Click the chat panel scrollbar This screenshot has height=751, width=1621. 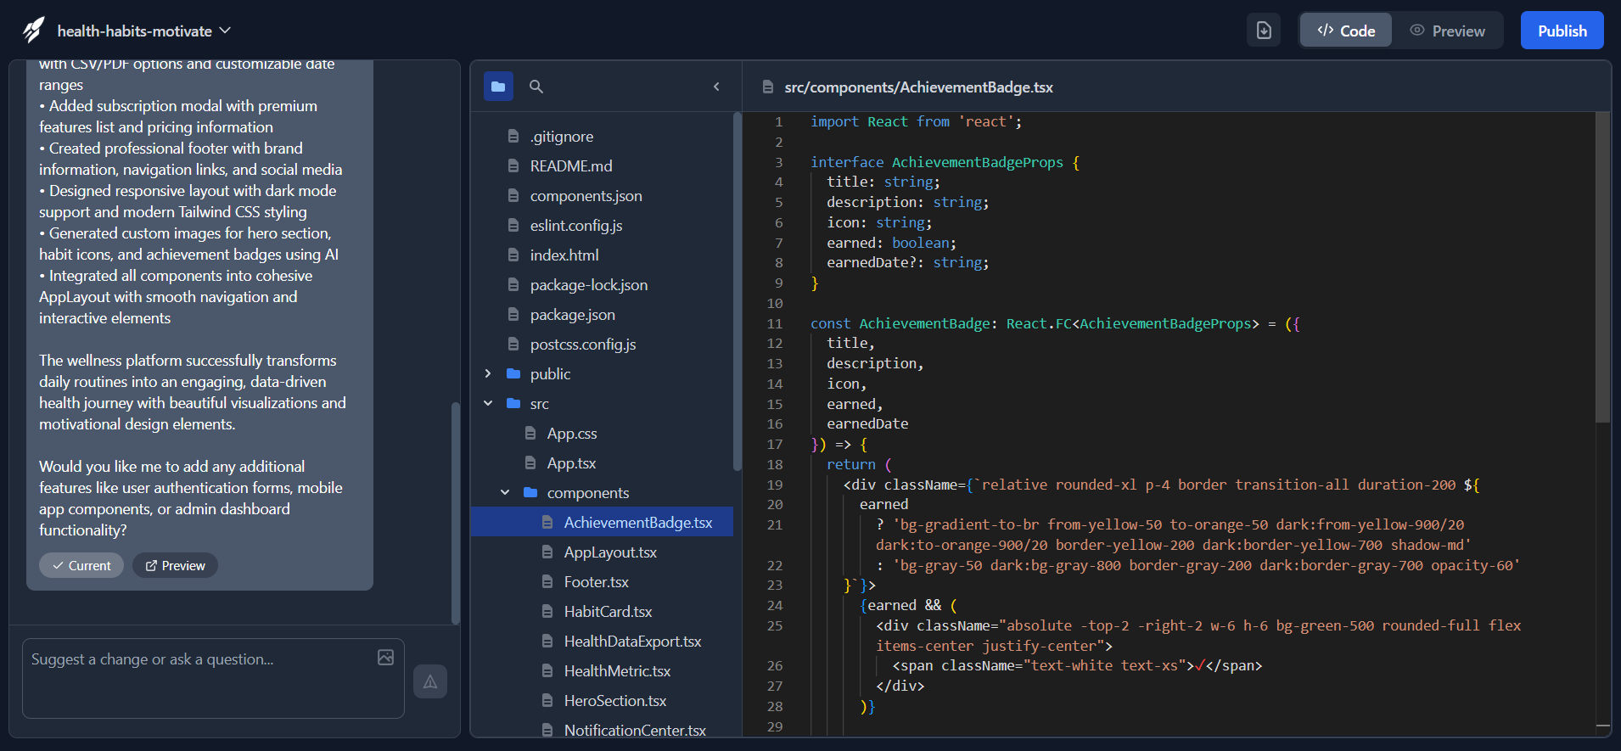[456, 513]
